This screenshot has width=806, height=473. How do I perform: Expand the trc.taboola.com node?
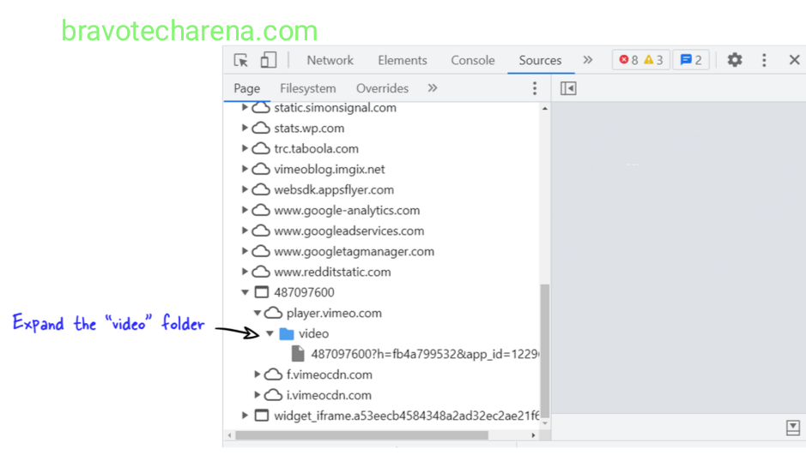click(245, 148)
